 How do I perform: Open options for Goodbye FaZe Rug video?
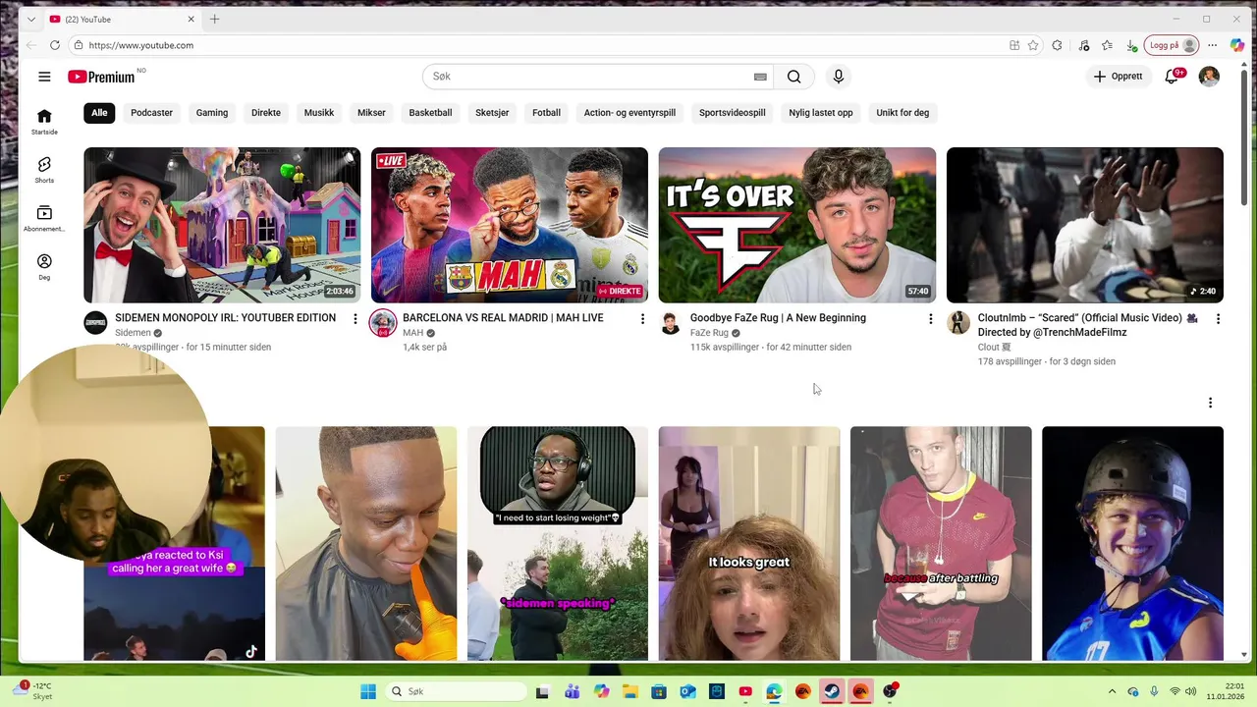[x=931, y=319]
